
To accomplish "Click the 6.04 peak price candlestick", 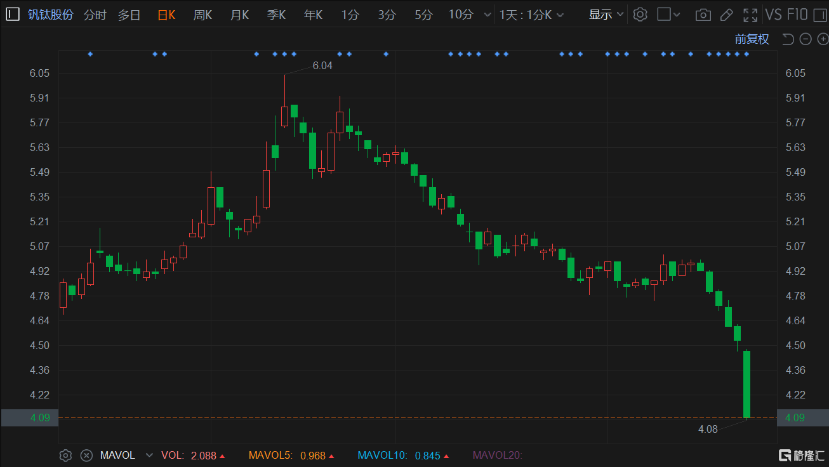I will pyautogui.click(x=284, y=115).
